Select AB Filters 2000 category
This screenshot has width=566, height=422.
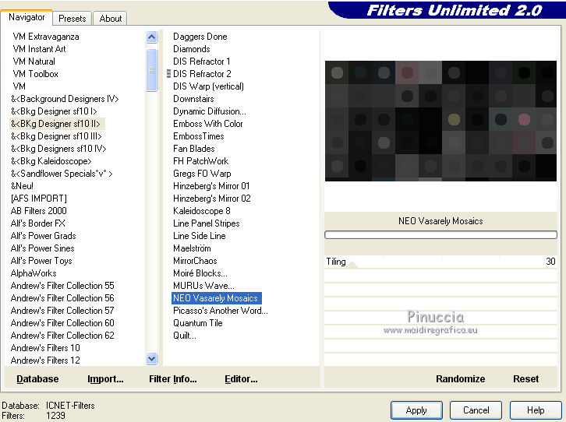39,211
